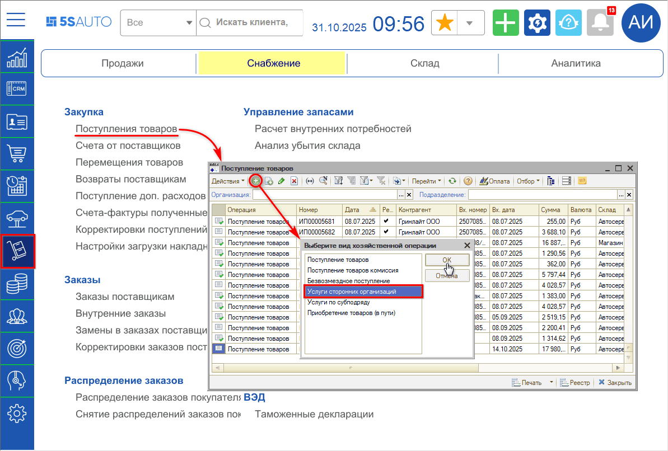Open the CRM sidebar section

(x=17, y=89)
